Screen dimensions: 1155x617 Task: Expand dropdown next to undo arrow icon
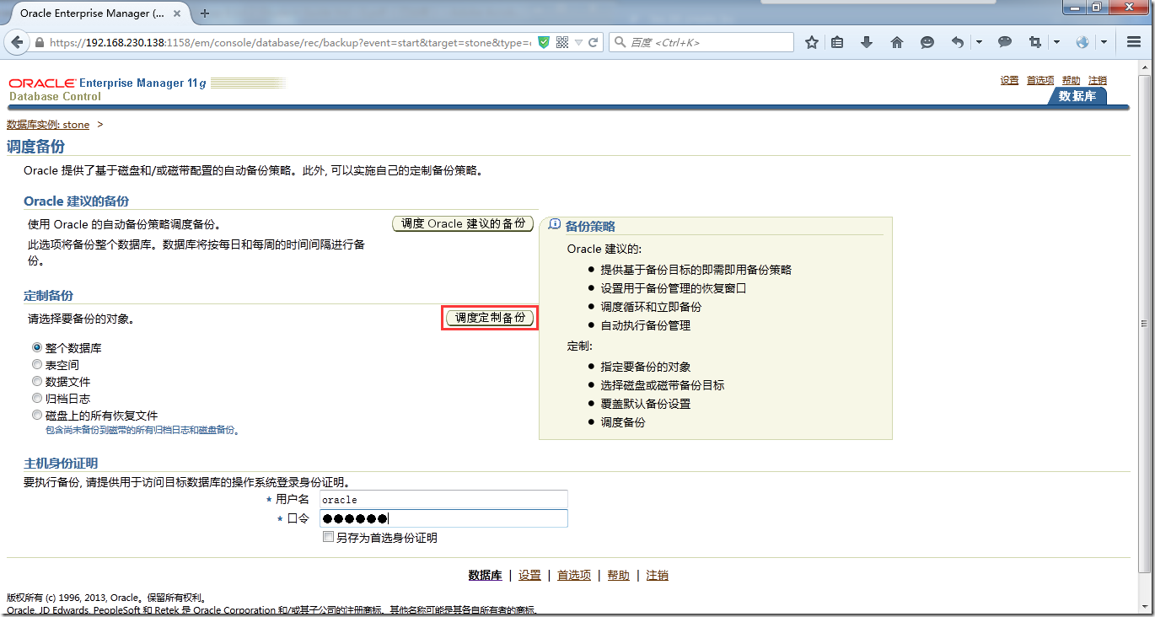coord(979,42)
